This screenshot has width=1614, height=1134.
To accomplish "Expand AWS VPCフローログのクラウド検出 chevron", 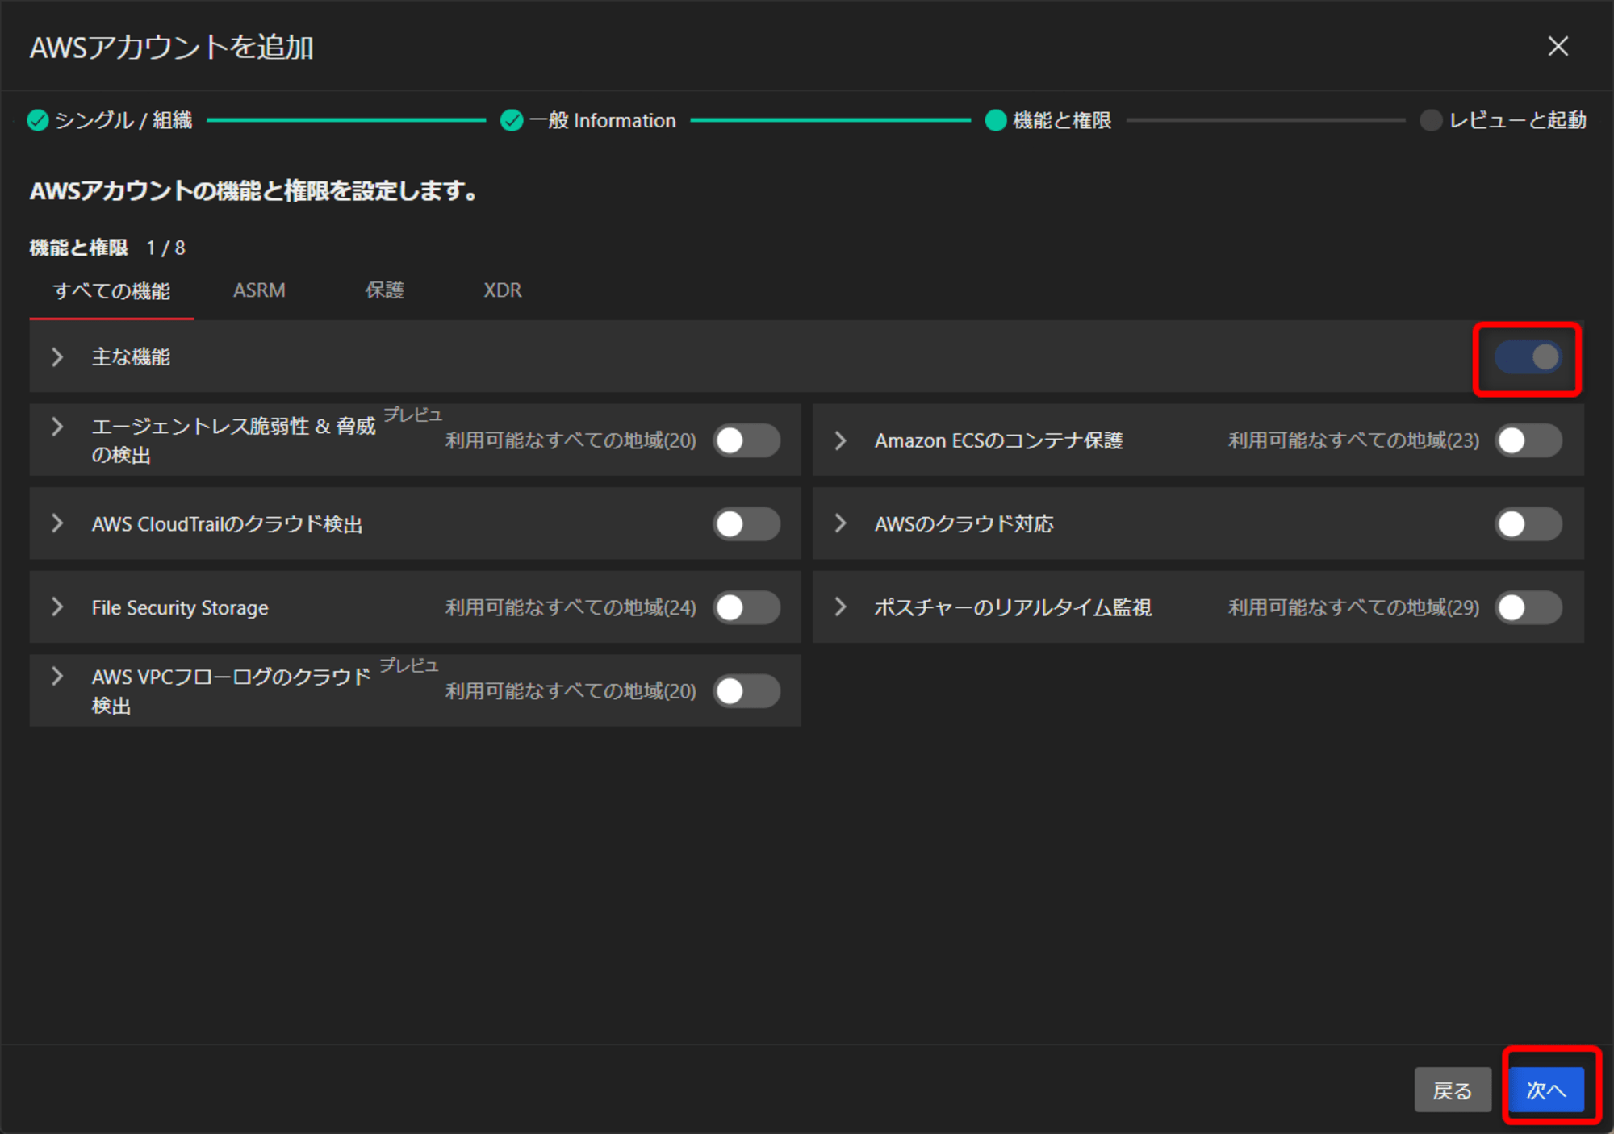I will point(56,676).
